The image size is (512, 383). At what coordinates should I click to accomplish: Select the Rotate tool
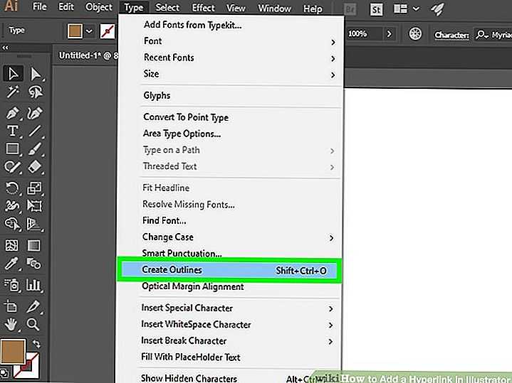click(12, 188)
